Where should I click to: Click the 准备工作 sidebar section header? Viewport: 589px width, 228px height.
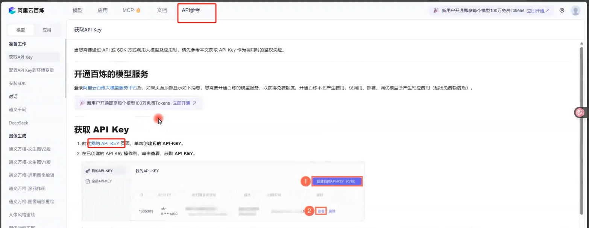pyautogui.click(x=18, y=44)
